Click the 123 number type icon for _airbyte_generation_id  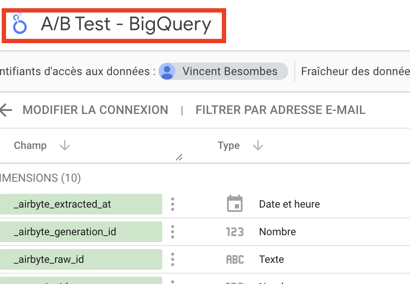click(235, 232)
